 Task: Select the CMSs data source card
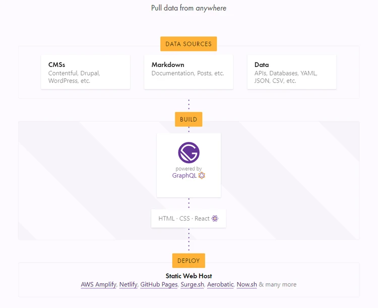coord(86,72)
